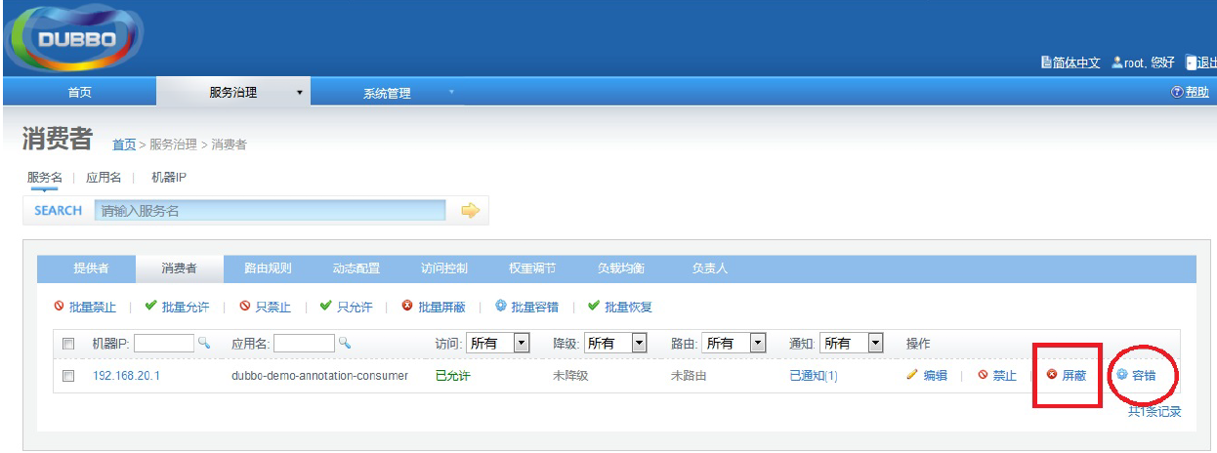Switch to the 动态配置 tab
This screenshot has height=453, width=1217.
357,268
